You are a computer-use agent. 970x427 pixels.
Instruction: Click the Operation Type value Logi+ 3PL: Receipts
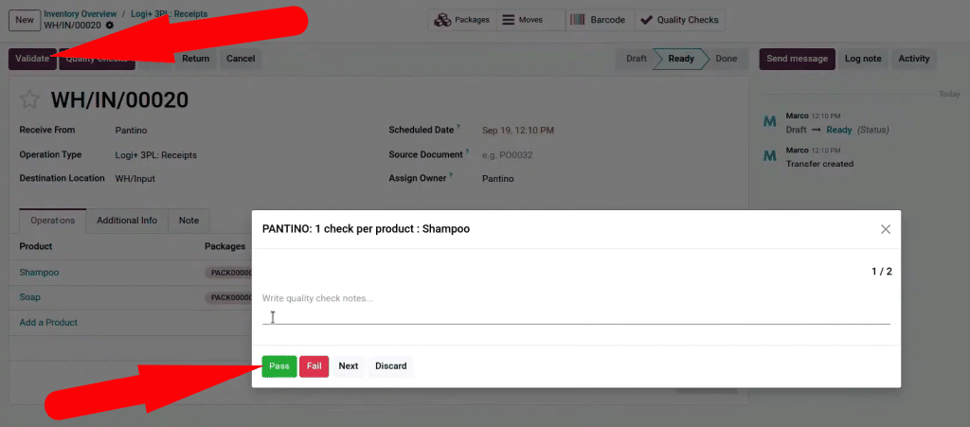pyautogui.click(x=156, y=155)
